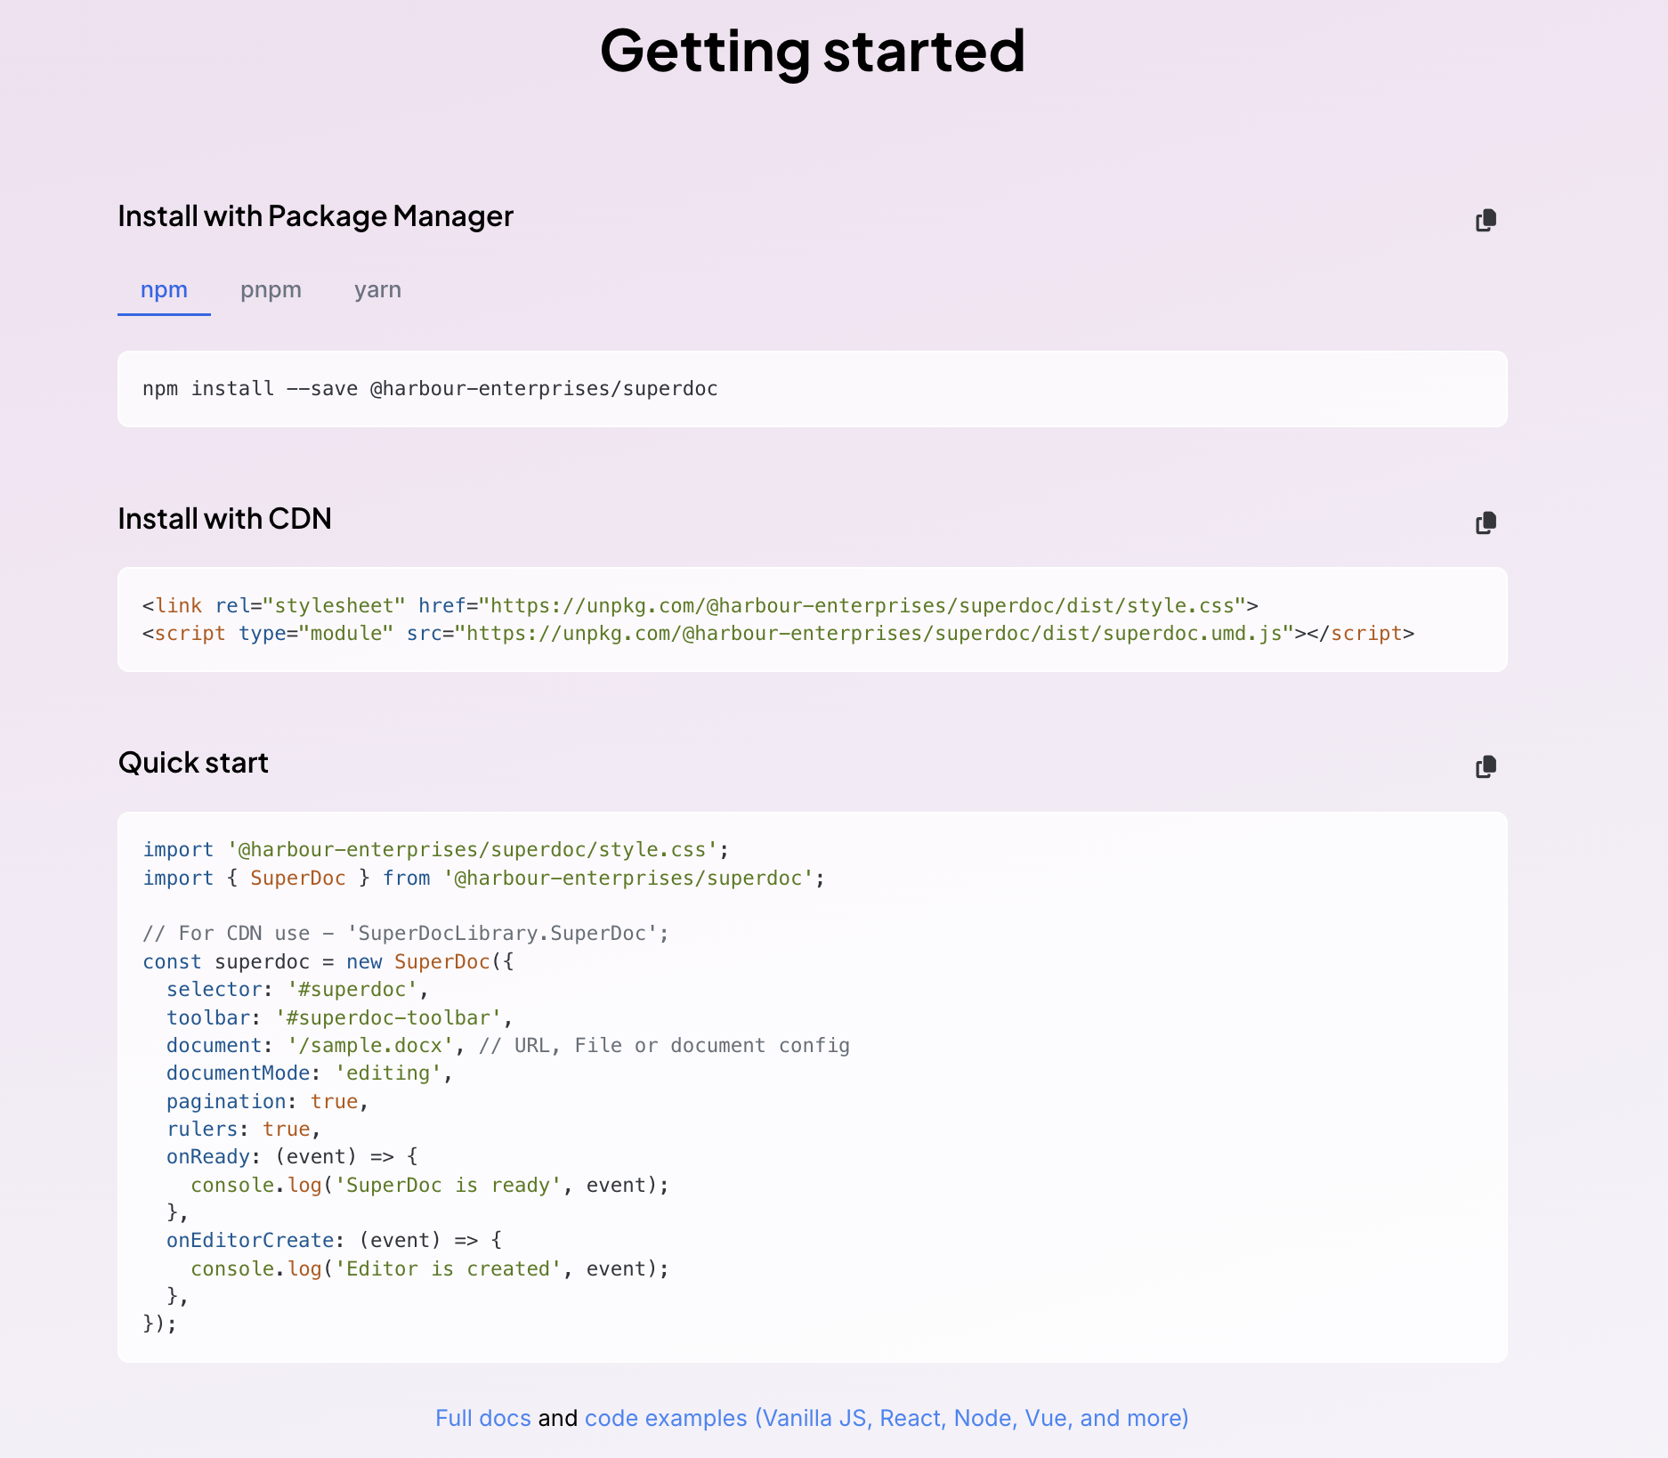Copy the package manager install command

[1486, 220]
